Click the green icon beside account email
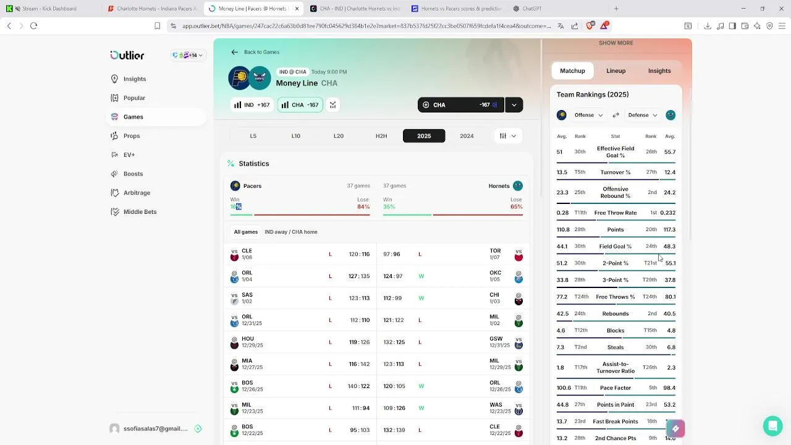791x445 pixels. point(198,428)
